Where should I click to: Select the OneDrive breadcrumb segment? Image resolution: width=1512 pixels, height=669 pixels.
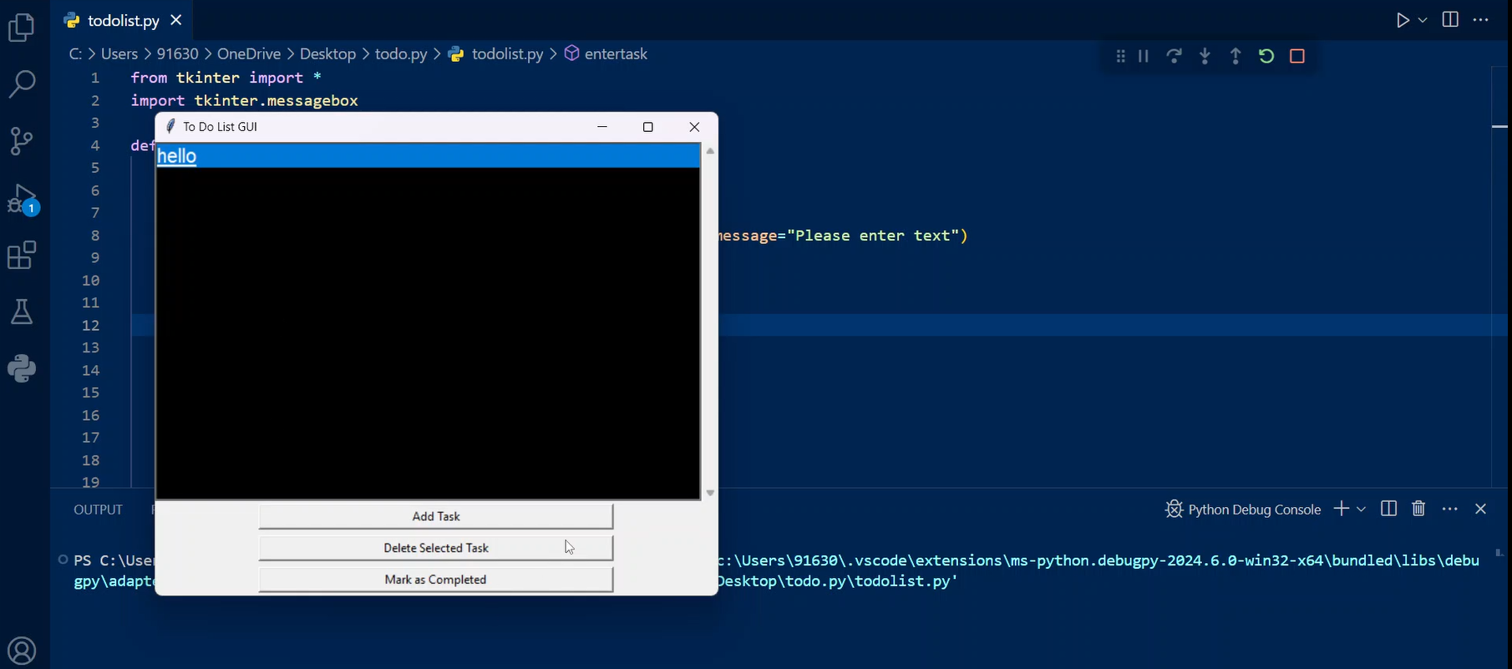[x=249, y=53]
